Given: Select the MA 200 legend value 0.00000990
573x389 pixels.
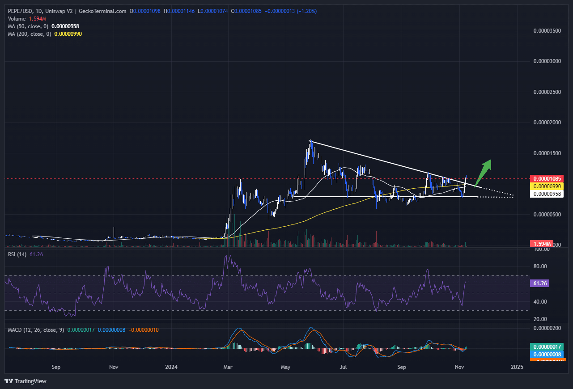Looking at the screenshot, I should (68, 34).
